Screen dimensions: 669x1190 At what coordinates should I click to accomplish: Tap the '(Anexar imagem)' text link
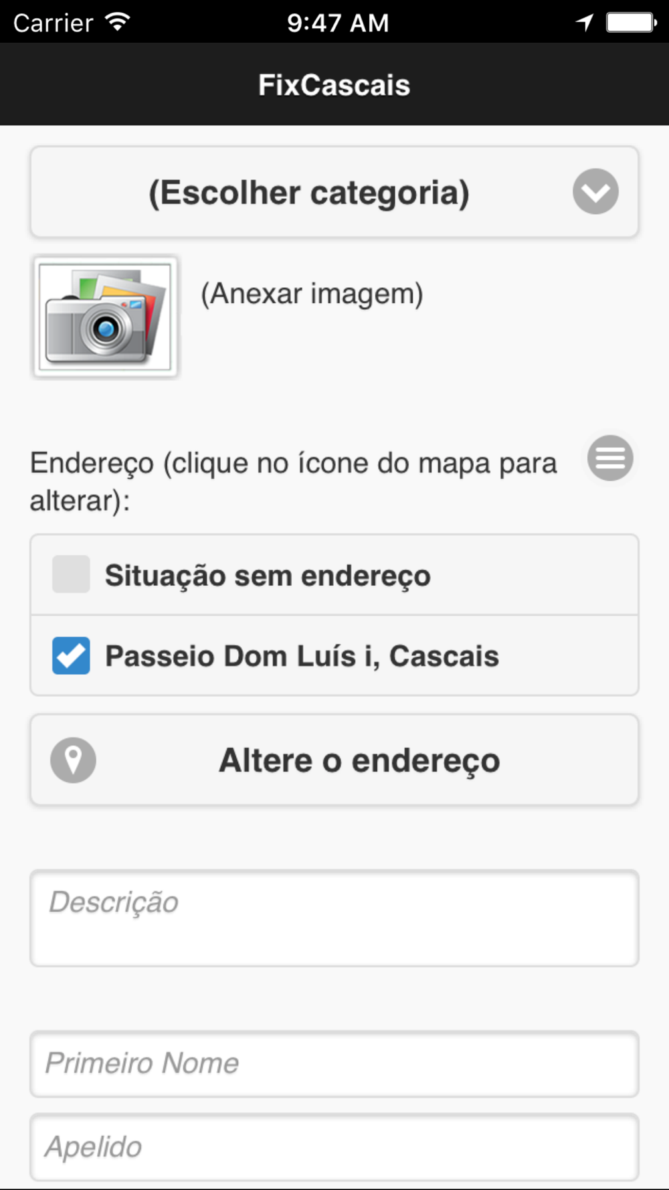pos(312,294)
